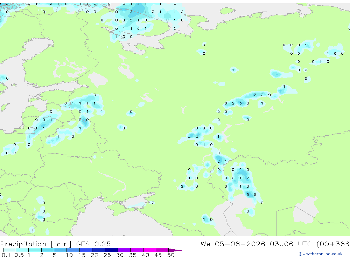Click the legend label '40'
The height and width of the screenshot is (257, 350).
145,255
